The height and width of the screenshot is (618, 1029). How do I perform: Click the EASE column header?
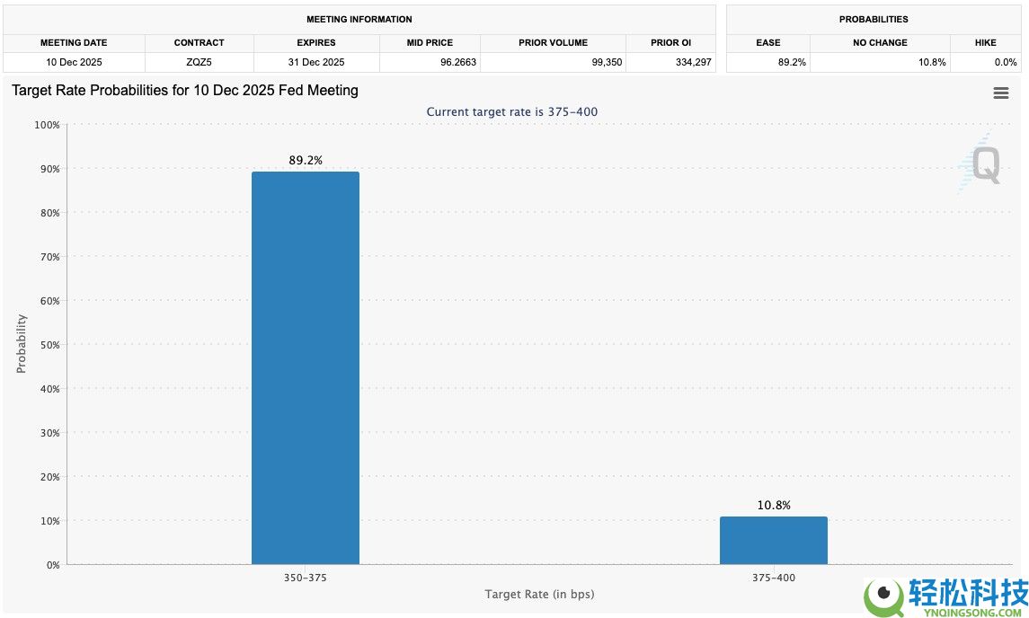[x=767, y=42]
